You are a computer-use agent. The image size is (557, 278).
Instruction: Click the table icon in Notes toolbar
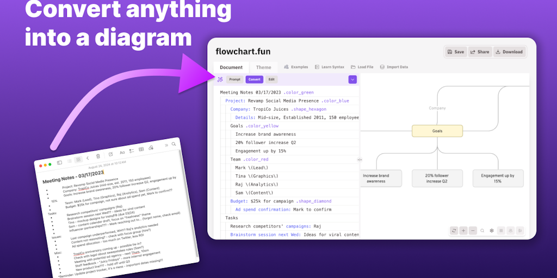click(x=141, y=149)
